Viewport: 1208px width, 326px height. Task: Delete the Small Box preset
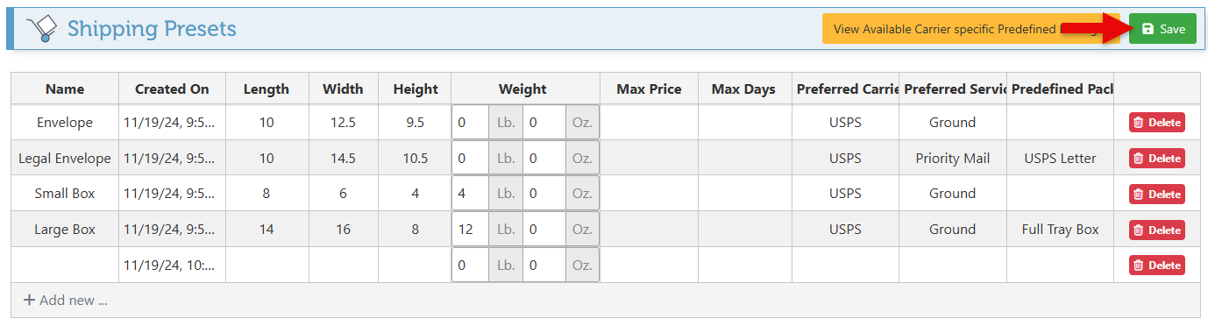click(1157, 194)
